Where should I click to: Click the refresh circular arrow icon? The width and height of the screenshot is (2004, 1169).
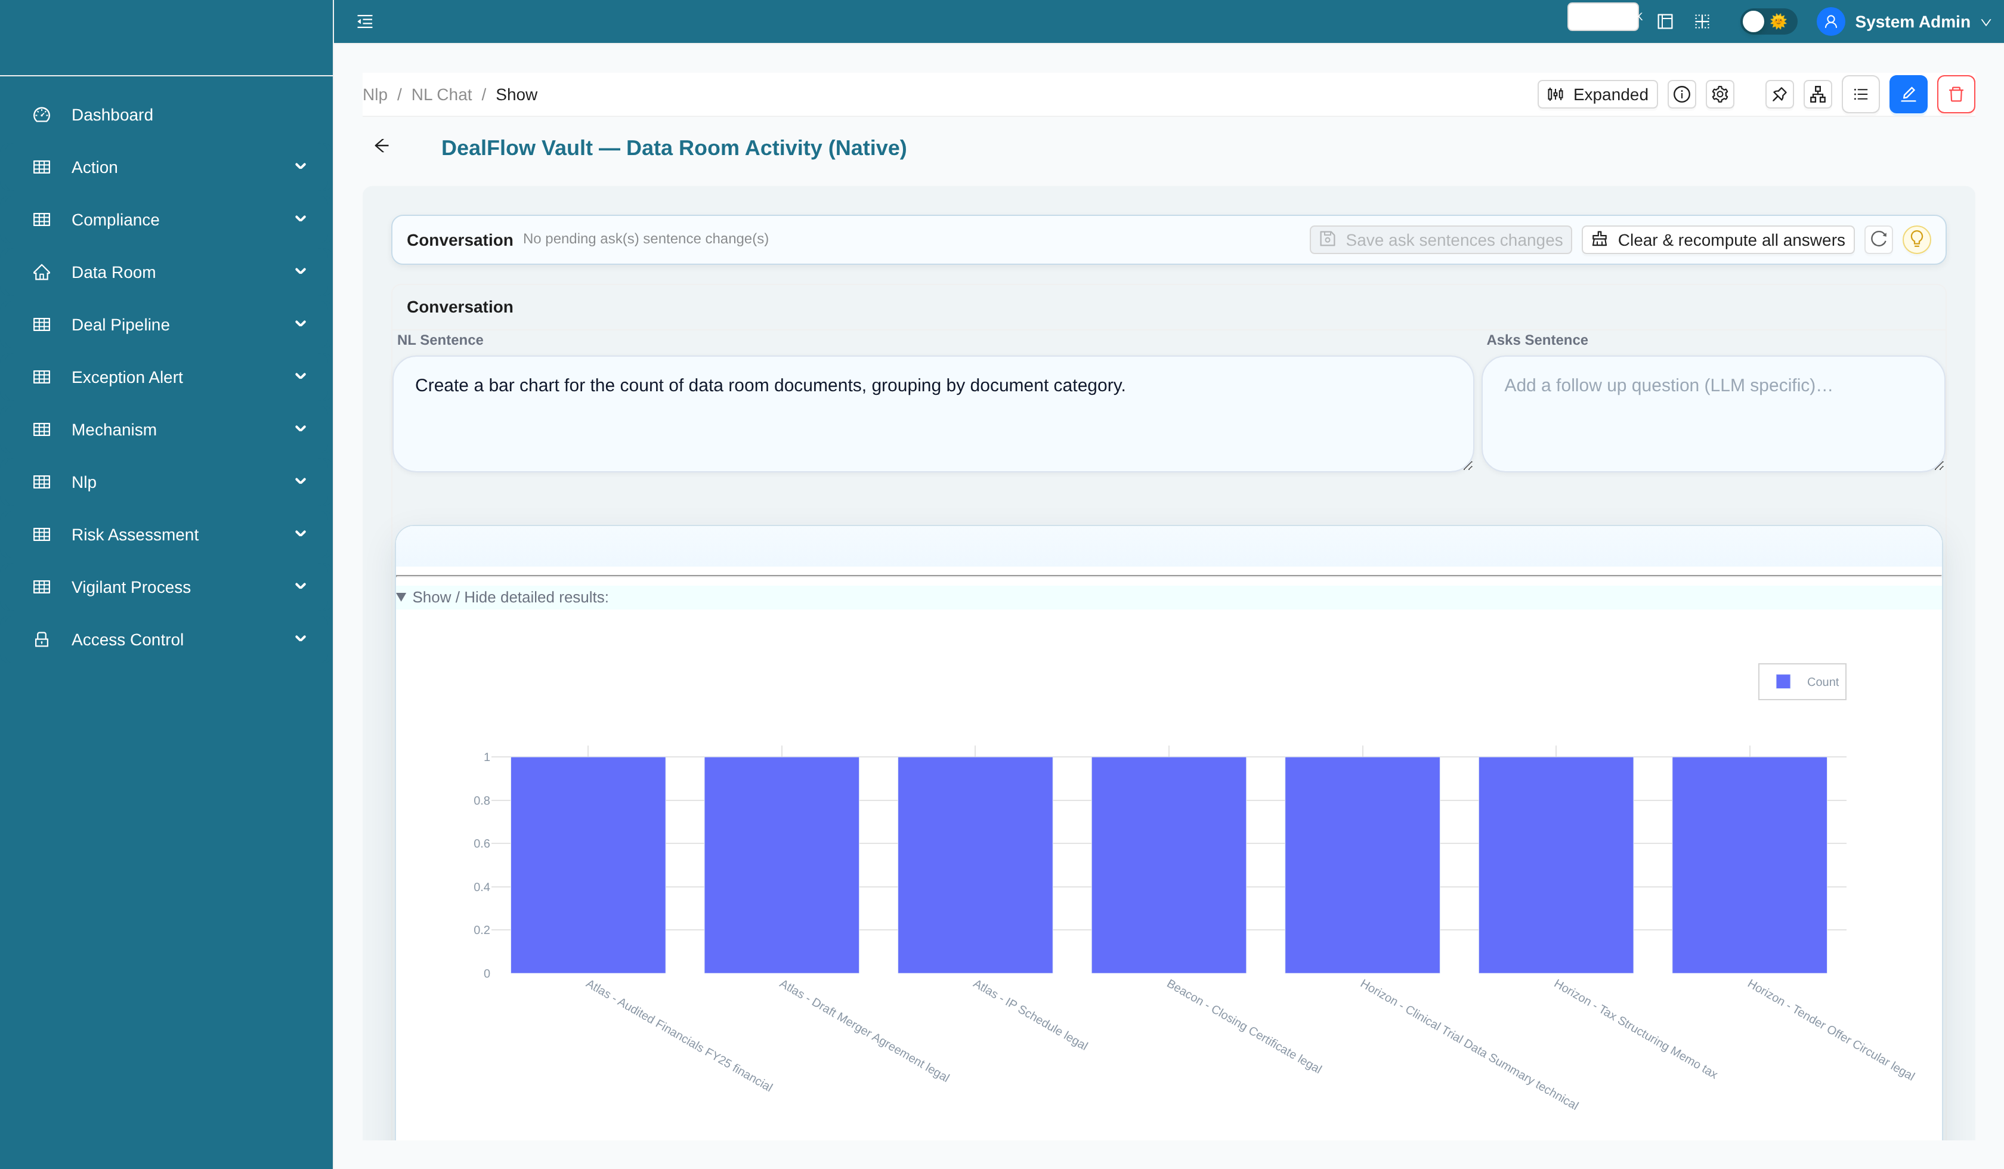pos(1879,239)
